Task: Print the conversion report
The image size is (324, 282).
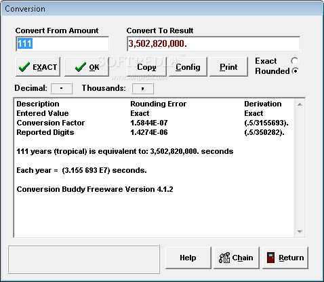Action: [x=228, y=67]
